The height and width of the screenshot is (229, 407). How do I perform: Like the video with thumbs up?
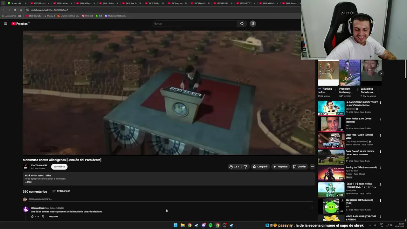click(234, 167)
